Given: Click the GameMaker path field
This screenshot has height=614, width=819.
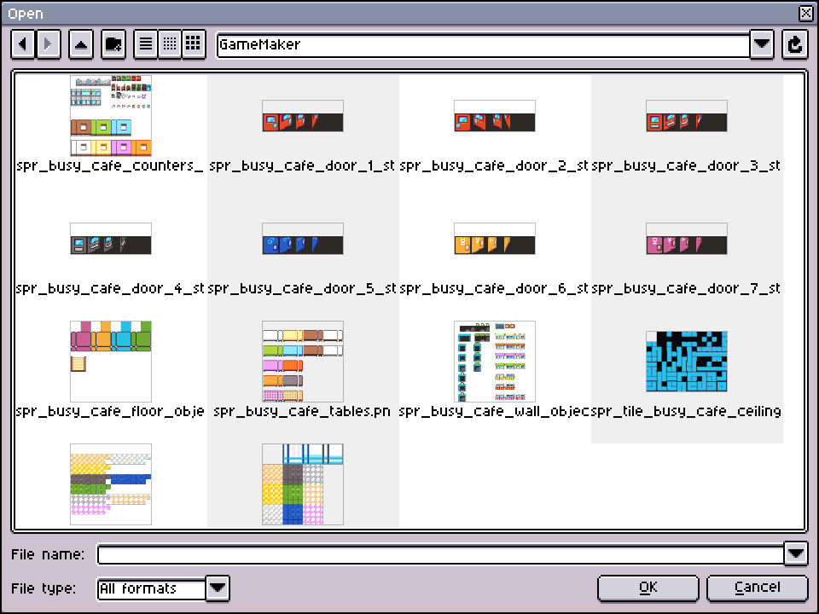Looking at the screenshot, I should coord(483,44).
